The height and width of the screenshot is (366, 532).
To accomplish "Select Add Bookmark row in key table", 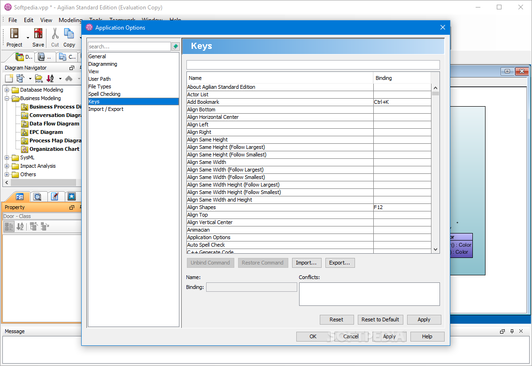I will click(309, 102).
